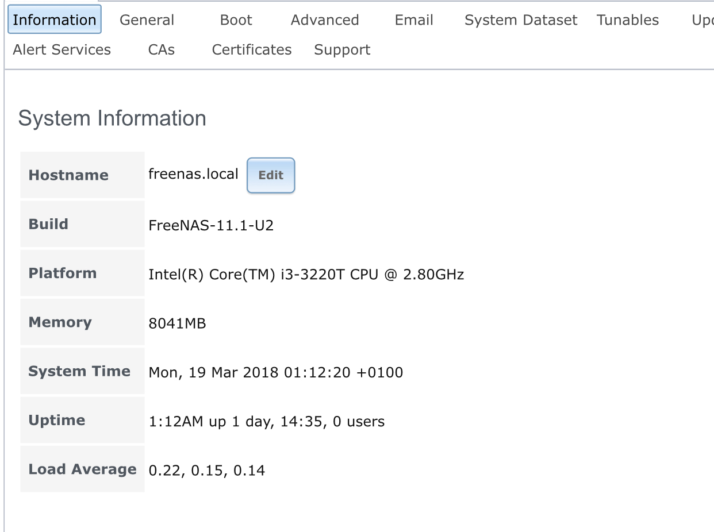Image resolution: width=714 pixels, height=532 pixels.
Task: Select the system time Mon, 19 Mar 2018
Action: [276, 372]
